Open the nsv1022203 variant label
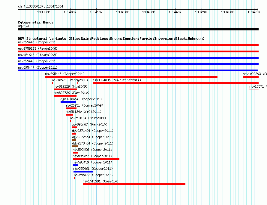The width and height of the screenshot is (267, 205). click(x=255, y=74)
